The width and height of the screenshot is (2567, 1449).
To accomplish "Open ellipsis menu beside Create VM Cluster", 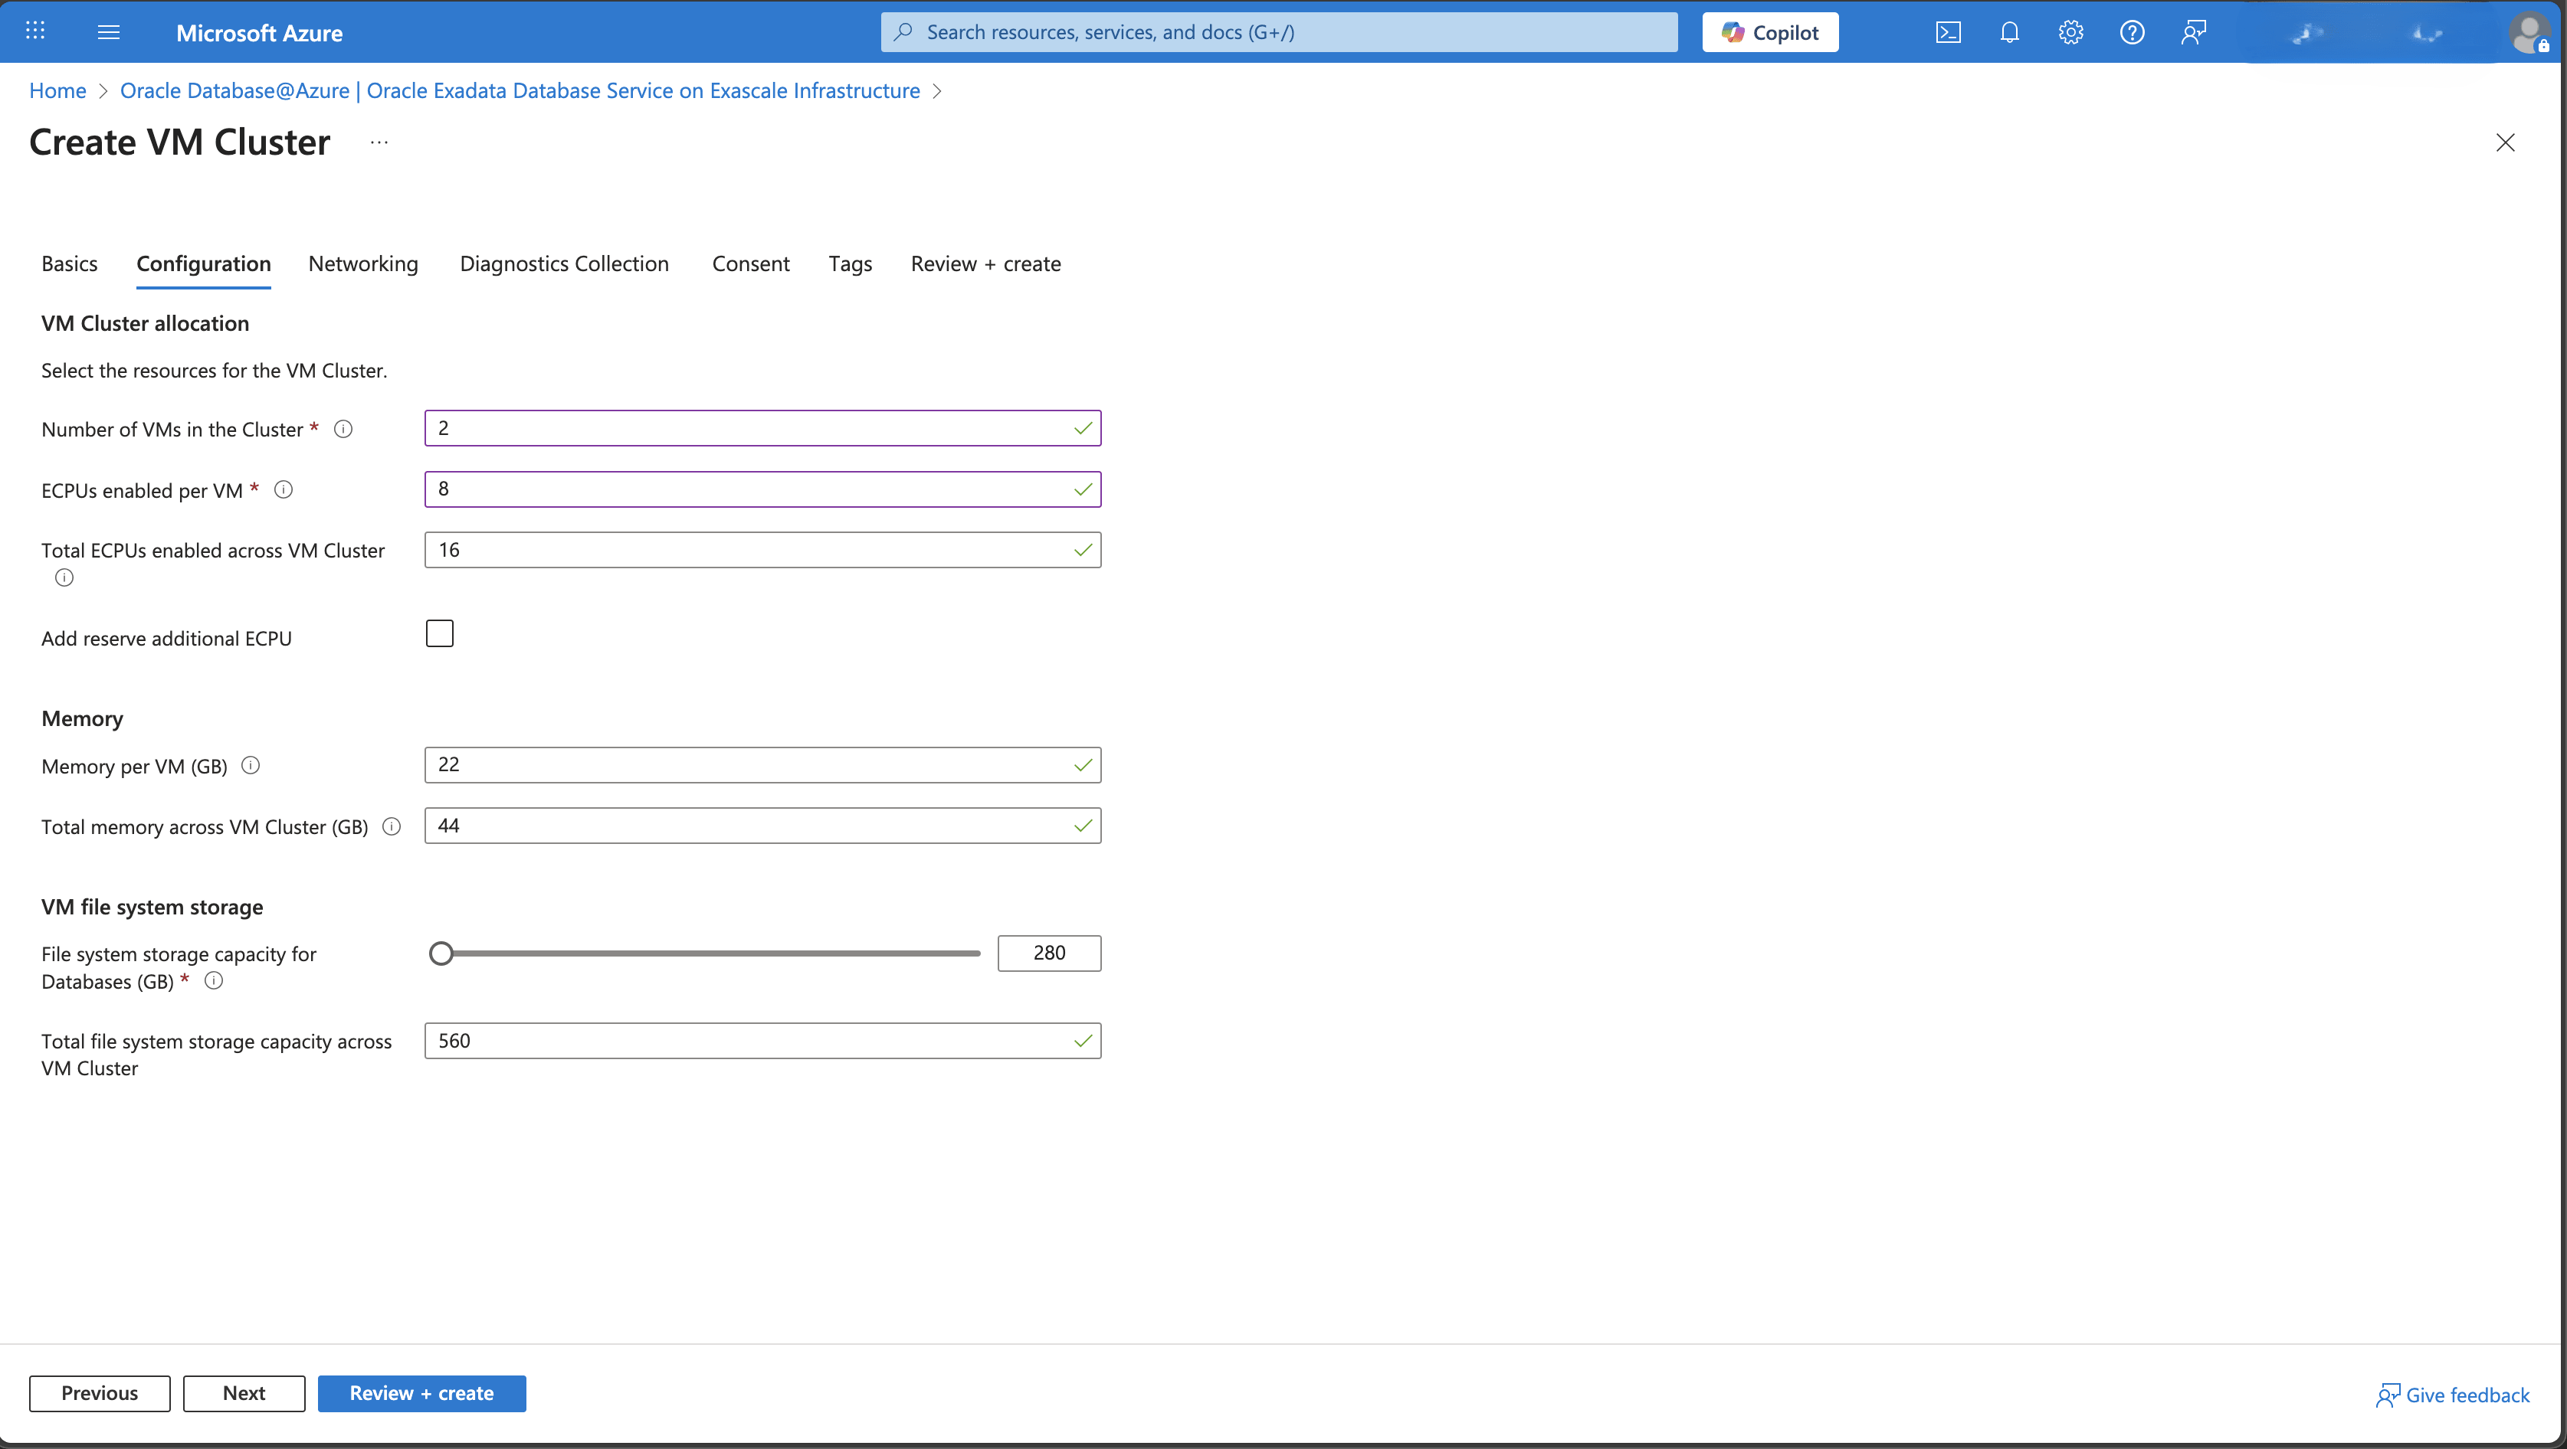I will (378, 142).
